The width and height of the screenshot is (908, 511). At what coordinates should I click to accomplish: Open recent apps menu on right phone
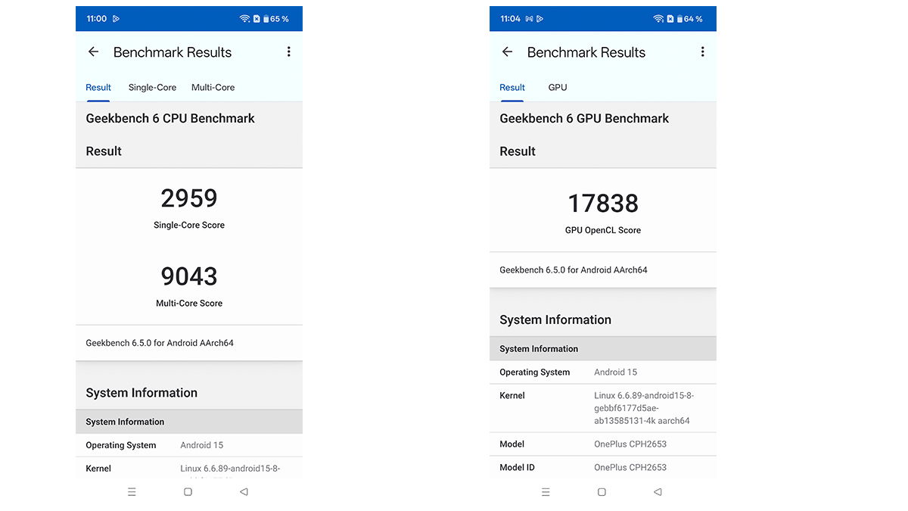coord(546,492)
